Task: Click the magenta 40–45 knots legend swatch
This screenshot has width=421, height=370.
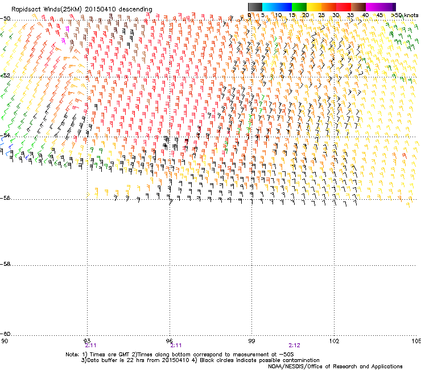Action: (x=373, y=7)
